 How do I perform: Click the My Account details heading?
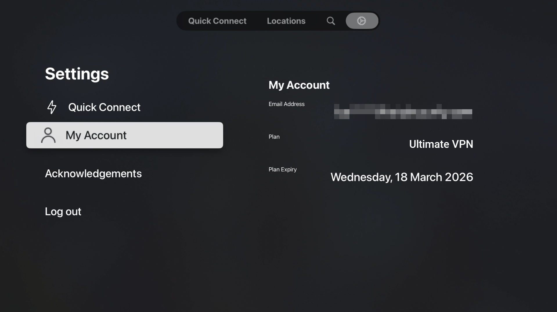(299, 85)
